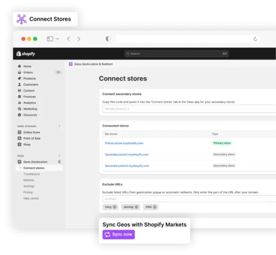Expand the Apps section chevron
The image size is (276, 255).
tap(59, 156)
